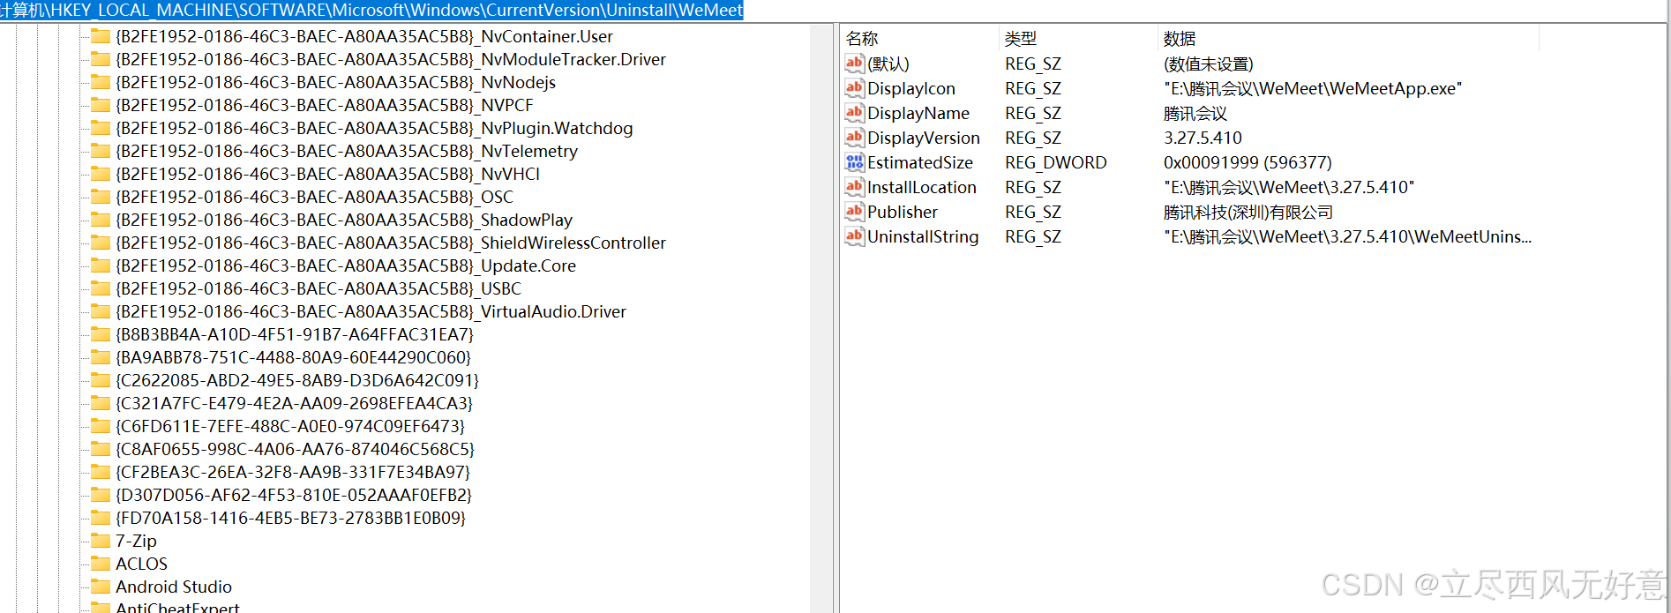The width and height of the screenshot is (1671, 613).
Task: Click the 数据 column header
Action: coord(1348,39)
